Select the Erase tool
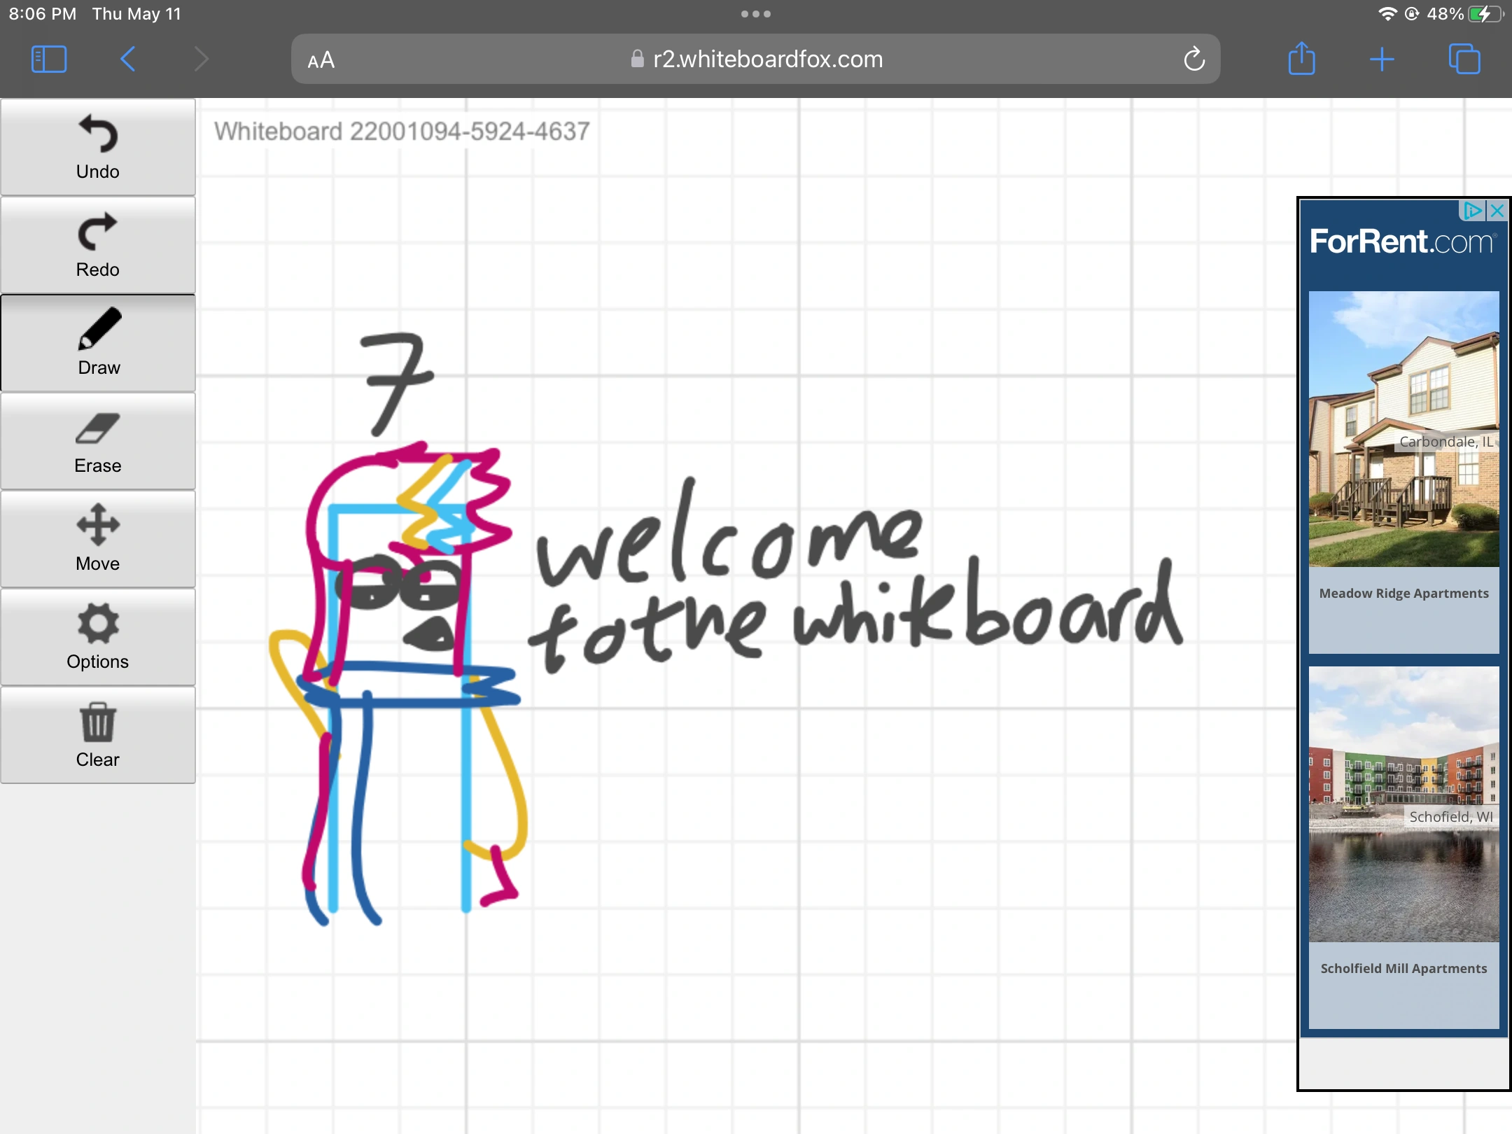This screenshot has width=1512, height=1134. (98, 441)
